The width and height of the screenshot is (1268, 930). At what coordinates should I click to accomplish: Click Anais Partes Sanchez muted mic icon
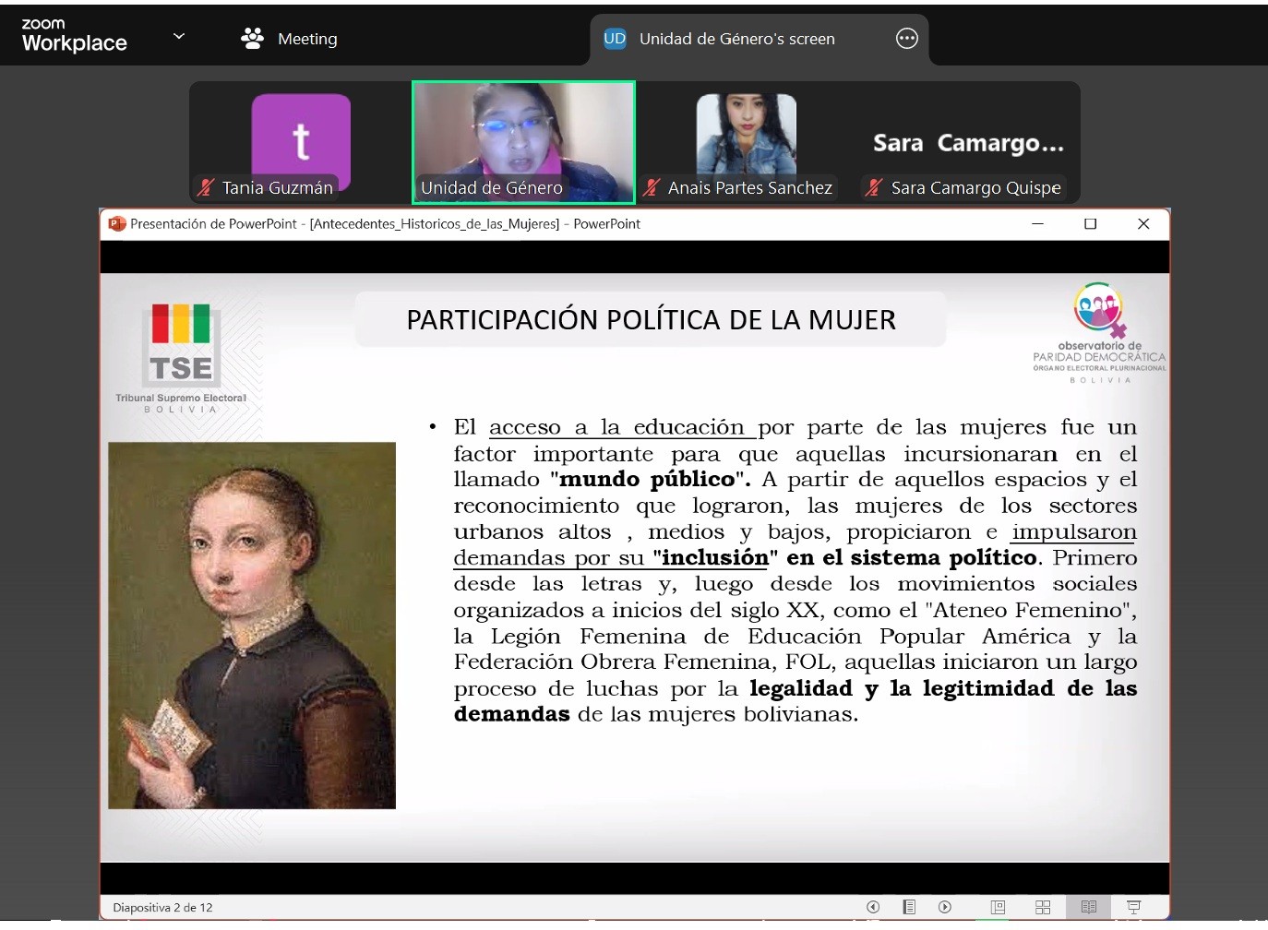pos(652,187)
